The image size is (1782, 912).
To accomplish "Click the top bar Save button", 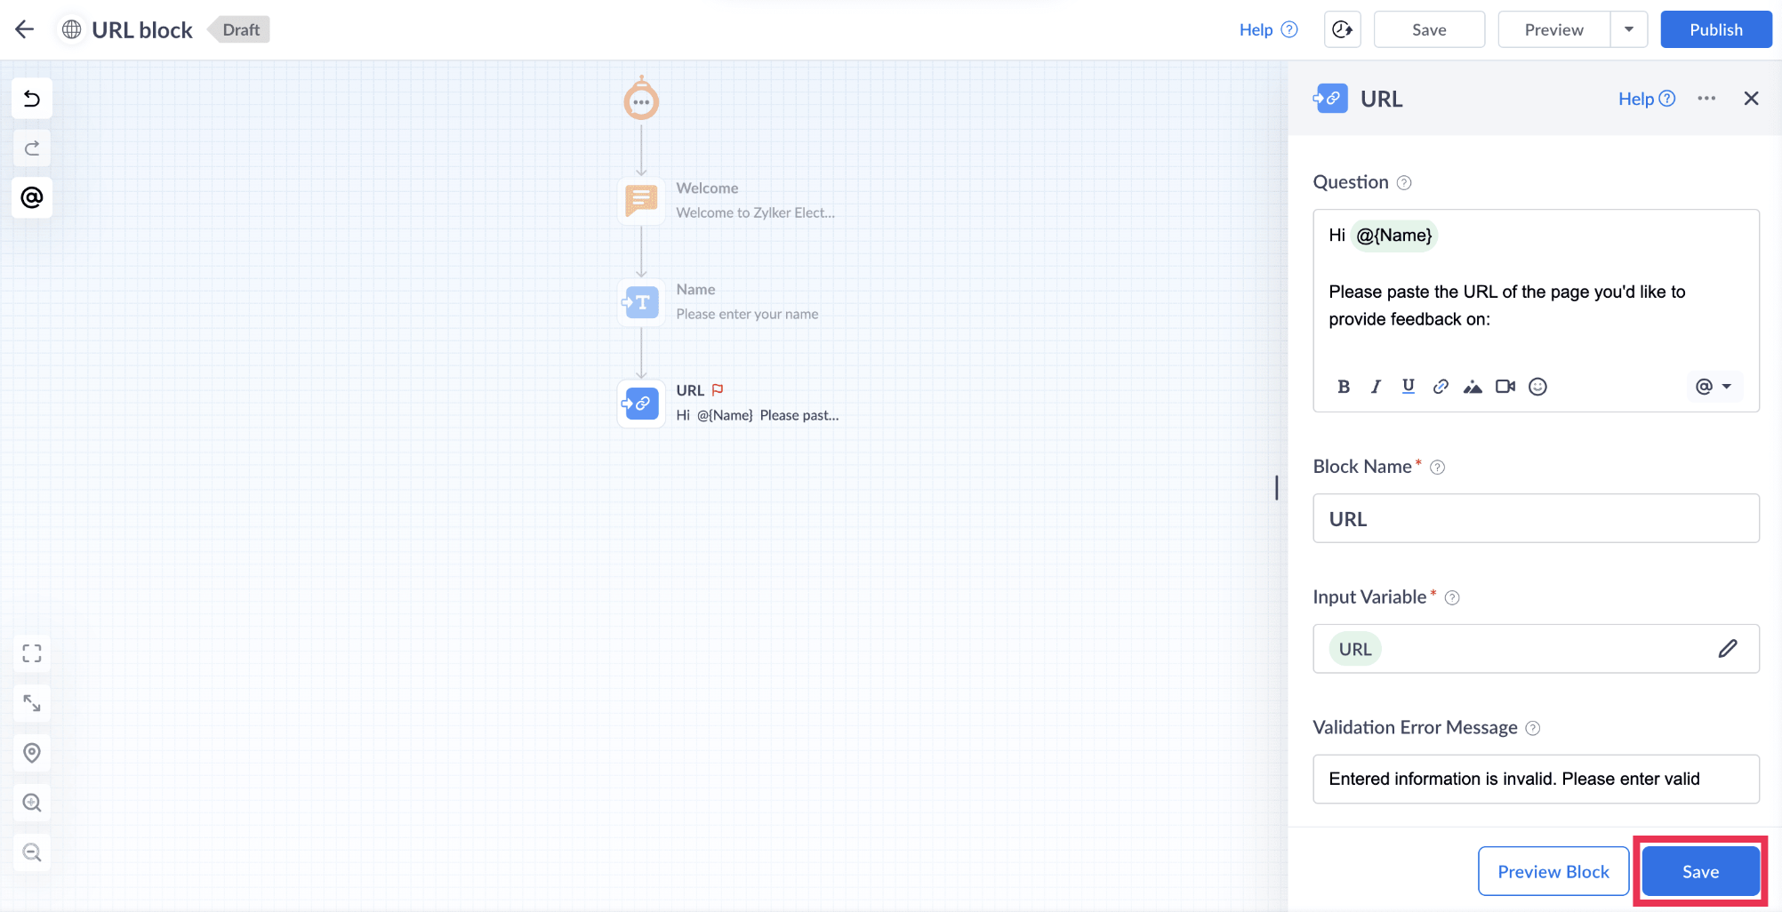I will coord(1429,29).
